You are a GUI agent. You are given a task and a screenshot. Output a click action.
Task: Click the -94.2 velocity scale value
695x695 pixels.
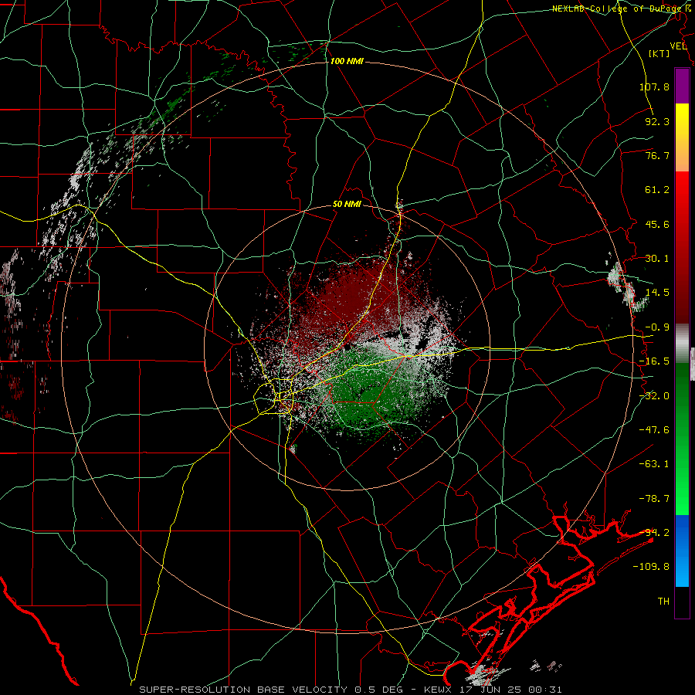pos(654,533)
